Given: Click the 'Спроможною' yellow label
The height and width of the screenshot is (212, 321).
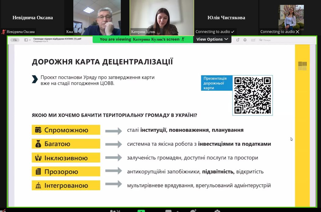Looking at the screenshot, I should [66, 130].
